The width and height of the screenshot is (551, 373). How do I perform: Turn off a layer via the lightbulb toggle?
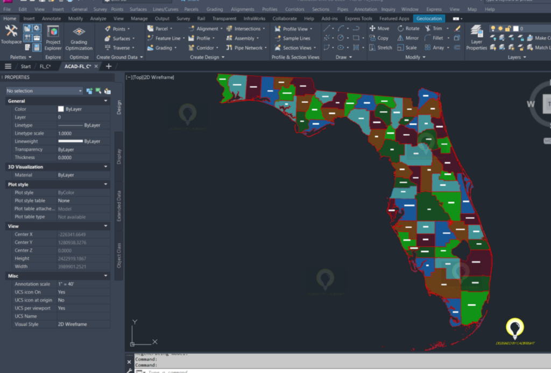(x=493, y=27)
